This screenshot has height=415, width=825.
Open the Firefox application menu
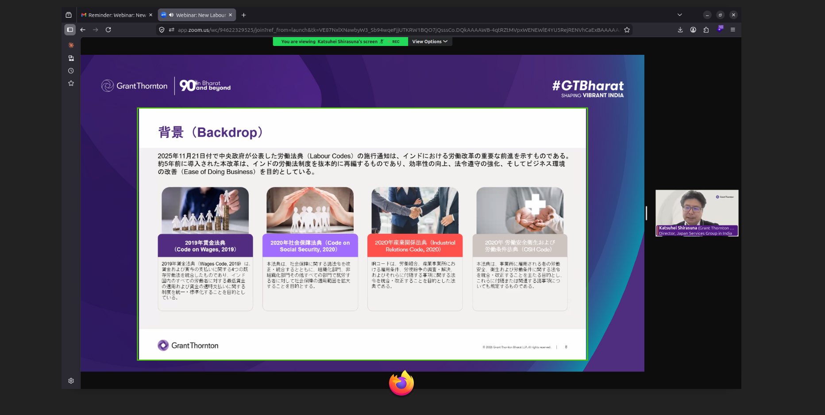point(732,30)
